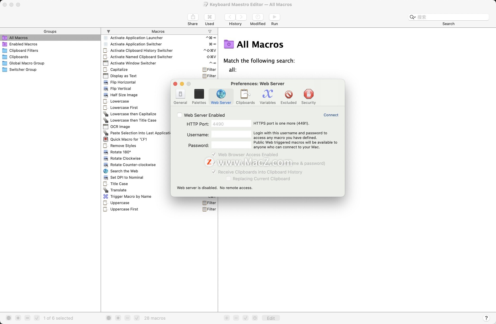
Task: Open help with question mark button
Action: 486,318
